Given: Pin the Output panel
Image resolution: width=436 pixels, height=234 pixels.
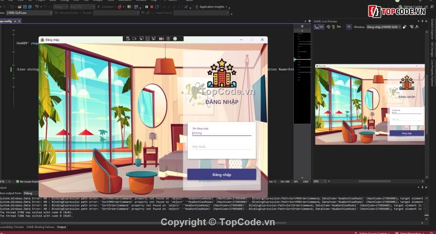Looking at the screenshot, I should pos(422,188).
